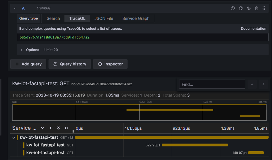Click the 148.07µs span bar

pyautogui.click(x=256, y=153)
